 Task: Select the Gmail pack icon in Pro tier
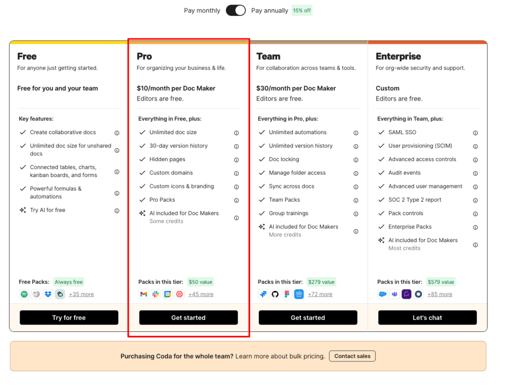tap(144, 294)
